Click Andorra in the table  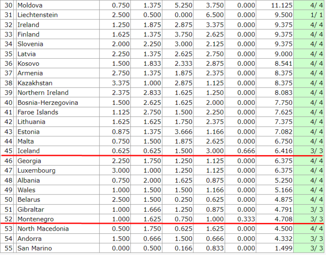pos(30,239)
